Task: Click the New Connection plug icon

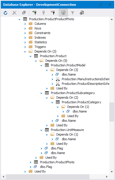Action: (34, 13)
